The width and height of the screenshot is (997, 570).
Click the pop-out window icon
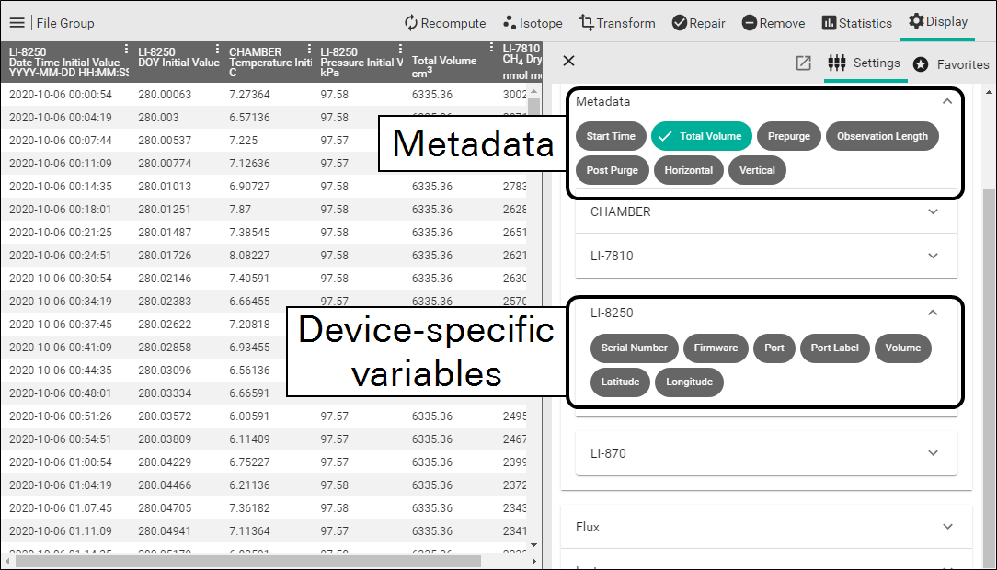tap(803, 63)
